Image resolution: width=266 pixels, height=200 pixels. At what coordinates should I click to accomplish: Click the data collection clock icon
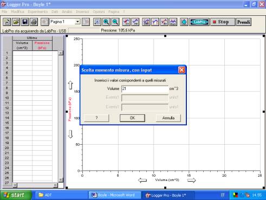[x=184, y=22]
